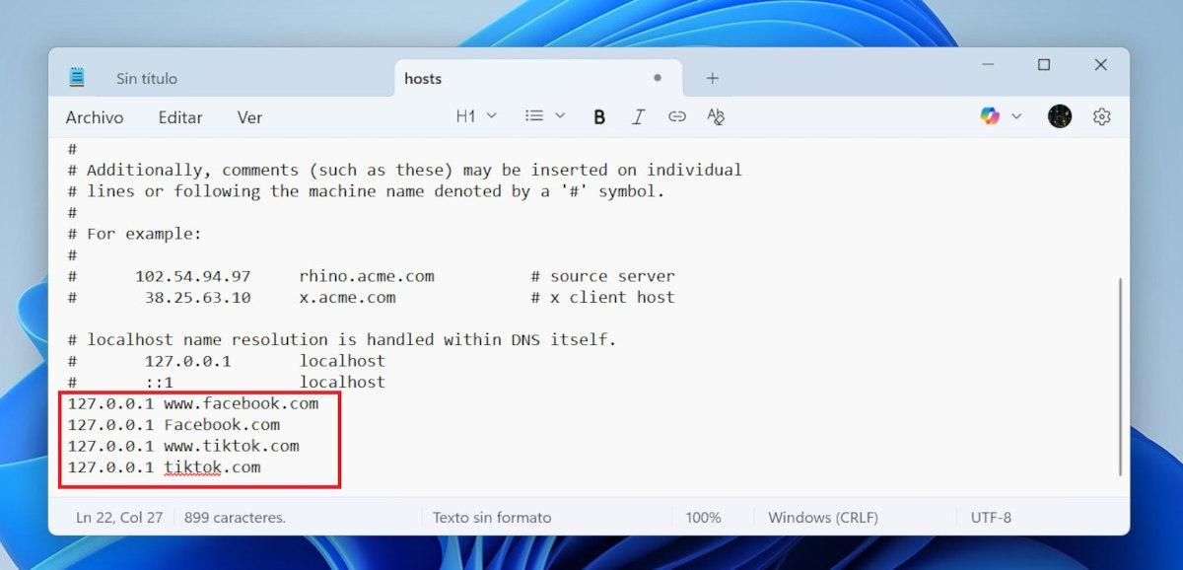
Task: Open the Ver menu
Action: click(249, 117)
